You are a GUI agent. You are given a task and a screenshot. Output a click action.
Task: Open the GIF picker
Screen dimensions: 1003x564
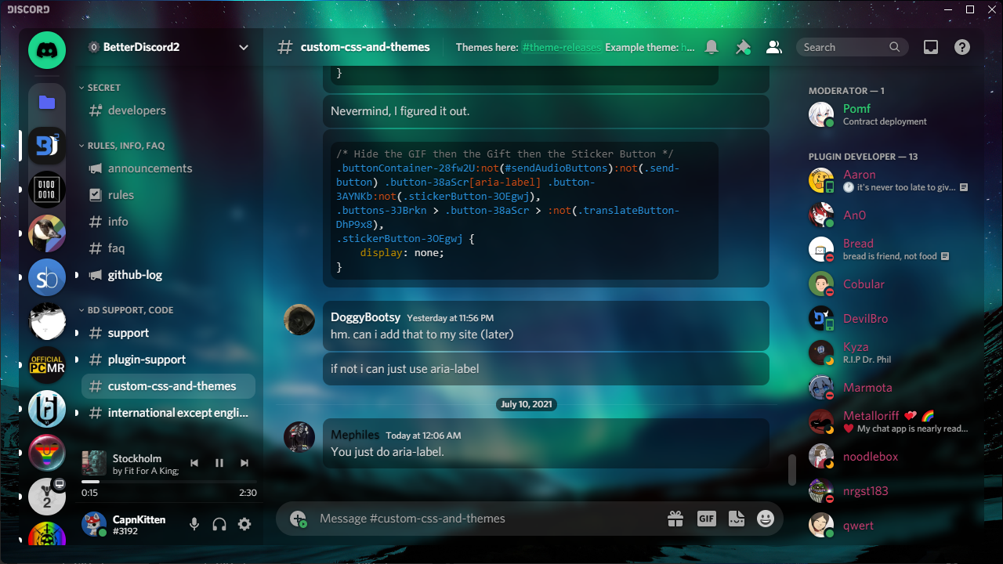706,519
